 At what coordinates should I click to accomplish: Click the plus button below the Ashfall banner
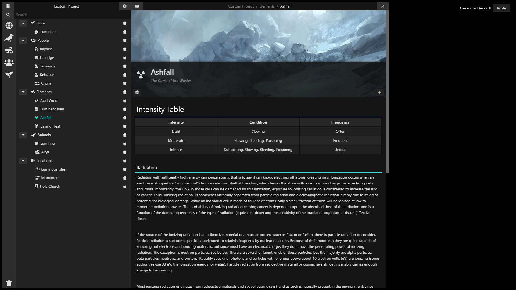click(379, 92)
